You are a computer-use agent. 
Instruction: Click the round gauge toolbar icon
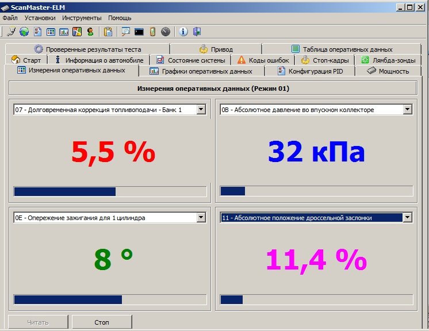point(166,32)
